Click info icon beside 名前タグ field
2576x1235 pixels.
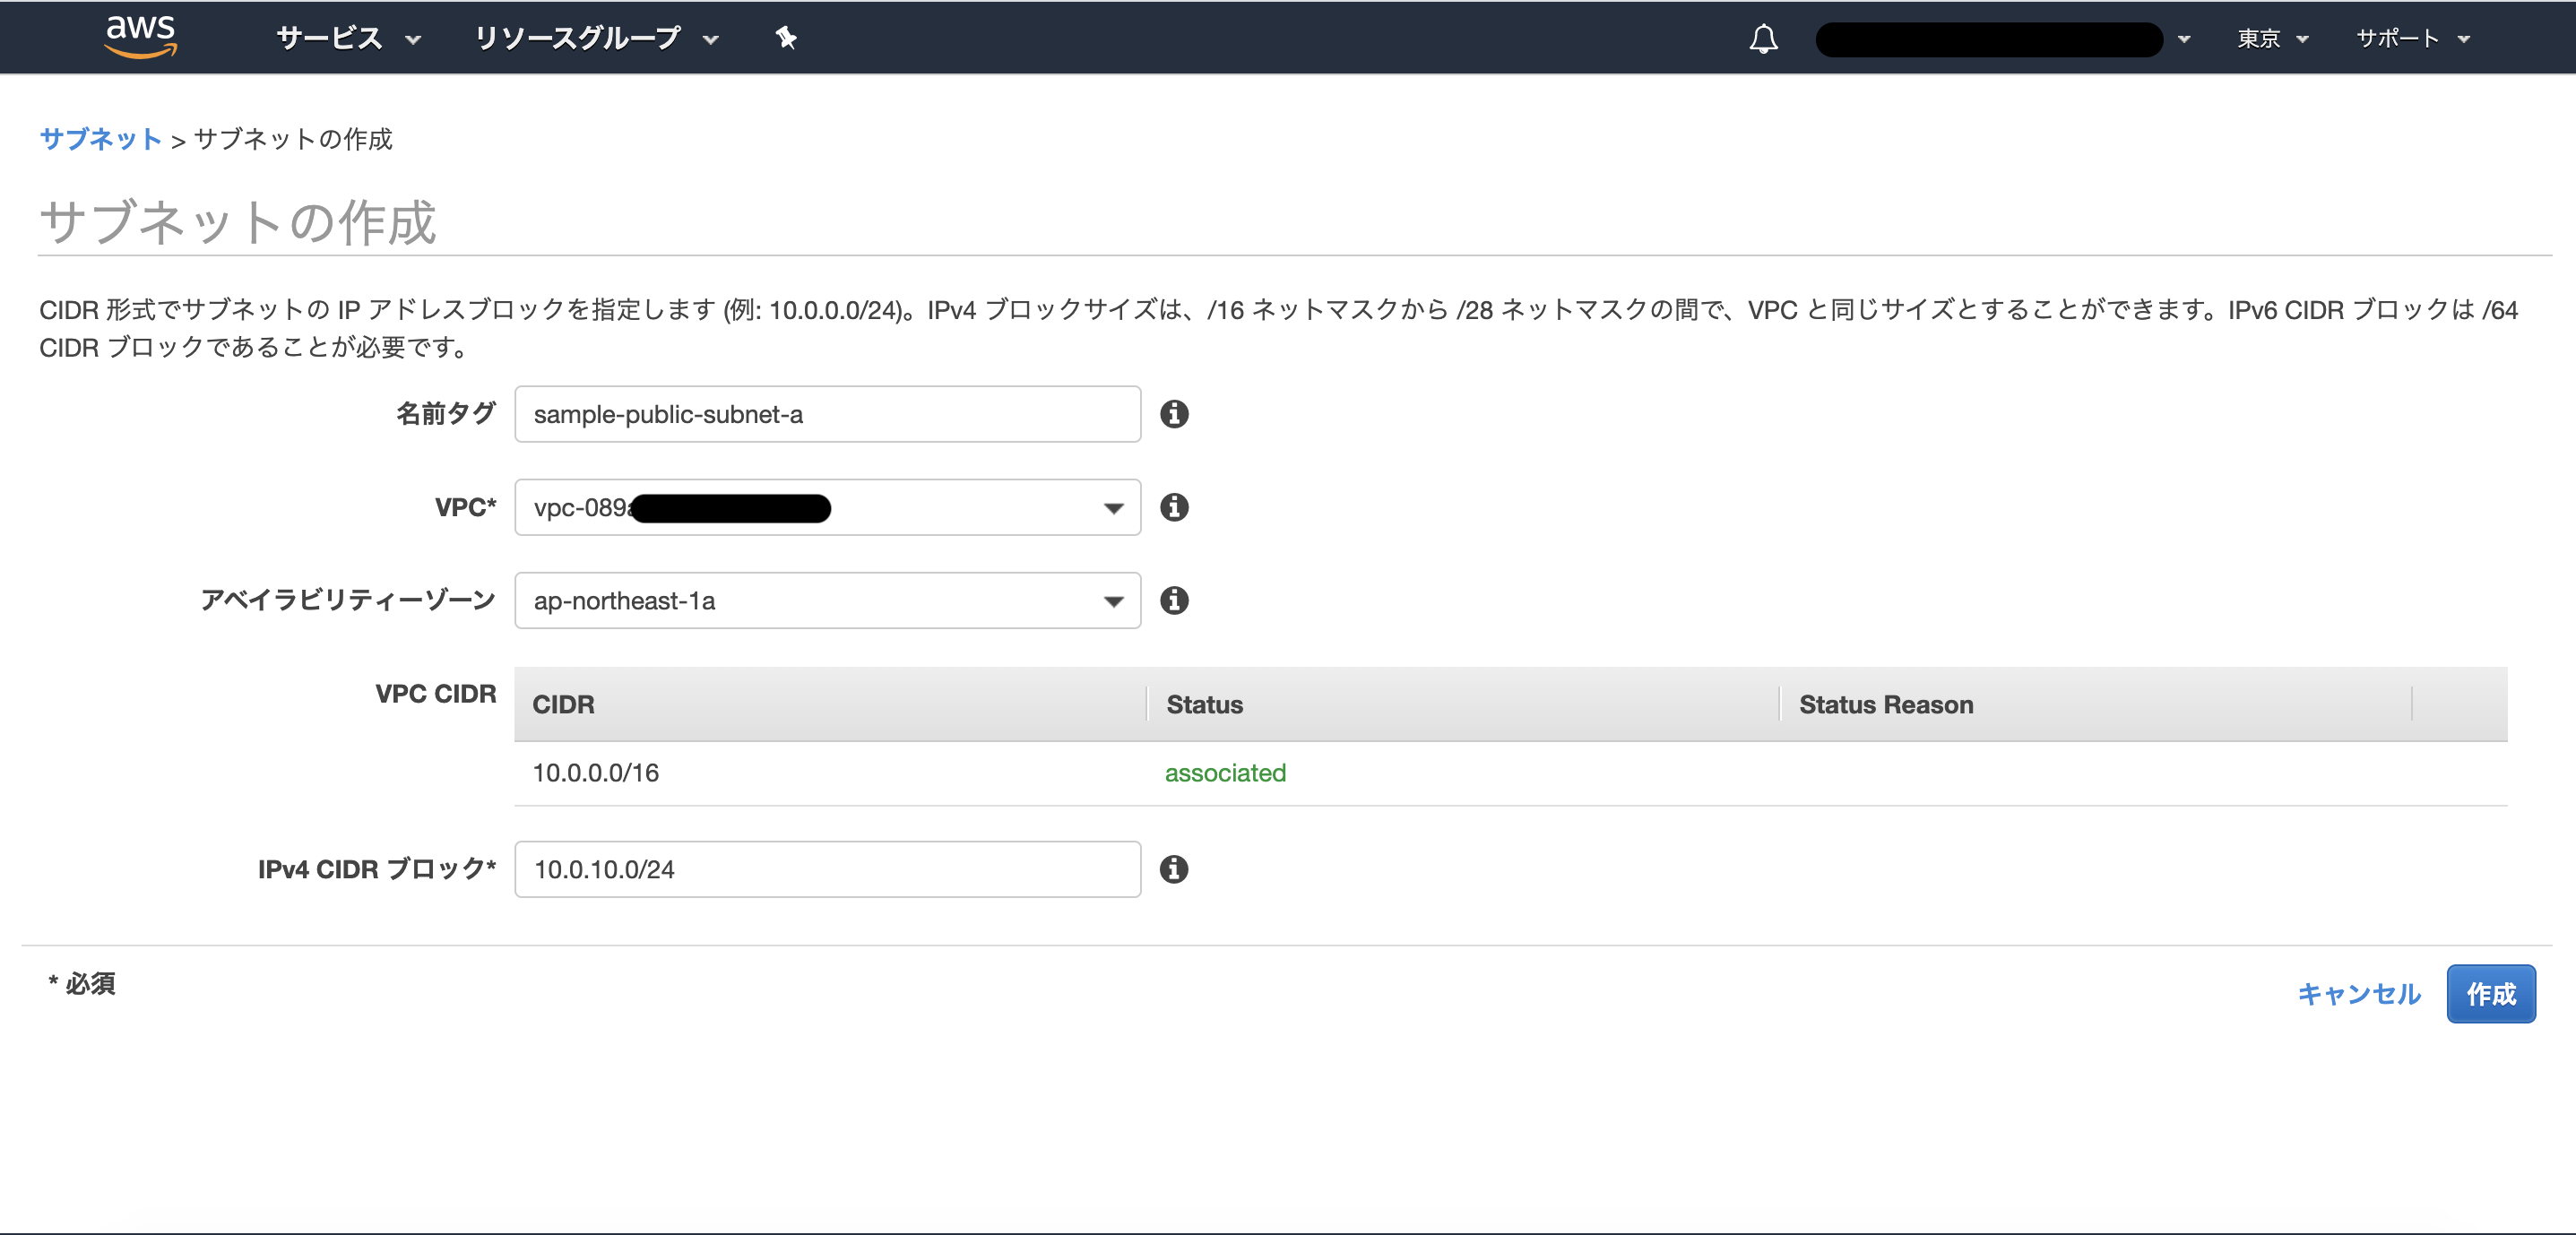pyautogui.click(x=1174, y=414)
